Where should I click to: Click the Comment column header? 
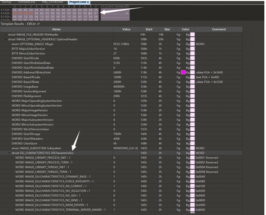click(x=219, y=29)
